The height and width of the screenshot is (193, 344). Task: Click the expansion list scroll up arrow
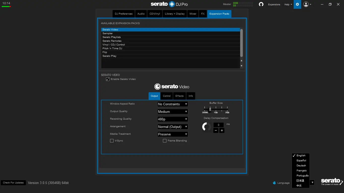point(242,61)
